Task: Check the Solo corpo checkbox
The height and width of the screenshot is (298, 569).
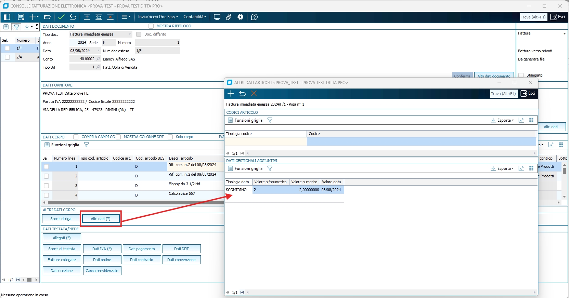Action: [x=170, y=137]
